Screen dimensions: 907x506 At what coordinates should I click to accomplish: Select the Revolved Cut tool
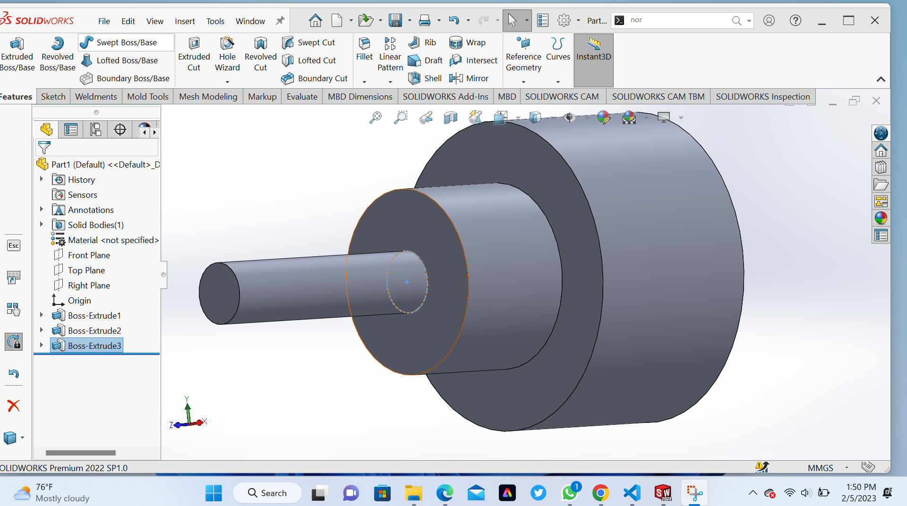pos(260,54)
